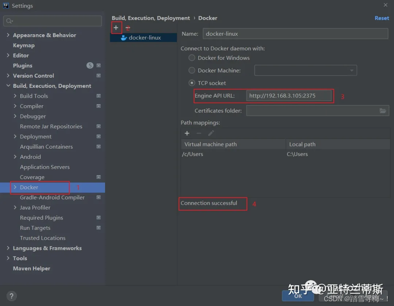Remove the selected Docker configuration with minus icon
The width and height of the screenshot is (394, 306).
(x=128, y=28)
